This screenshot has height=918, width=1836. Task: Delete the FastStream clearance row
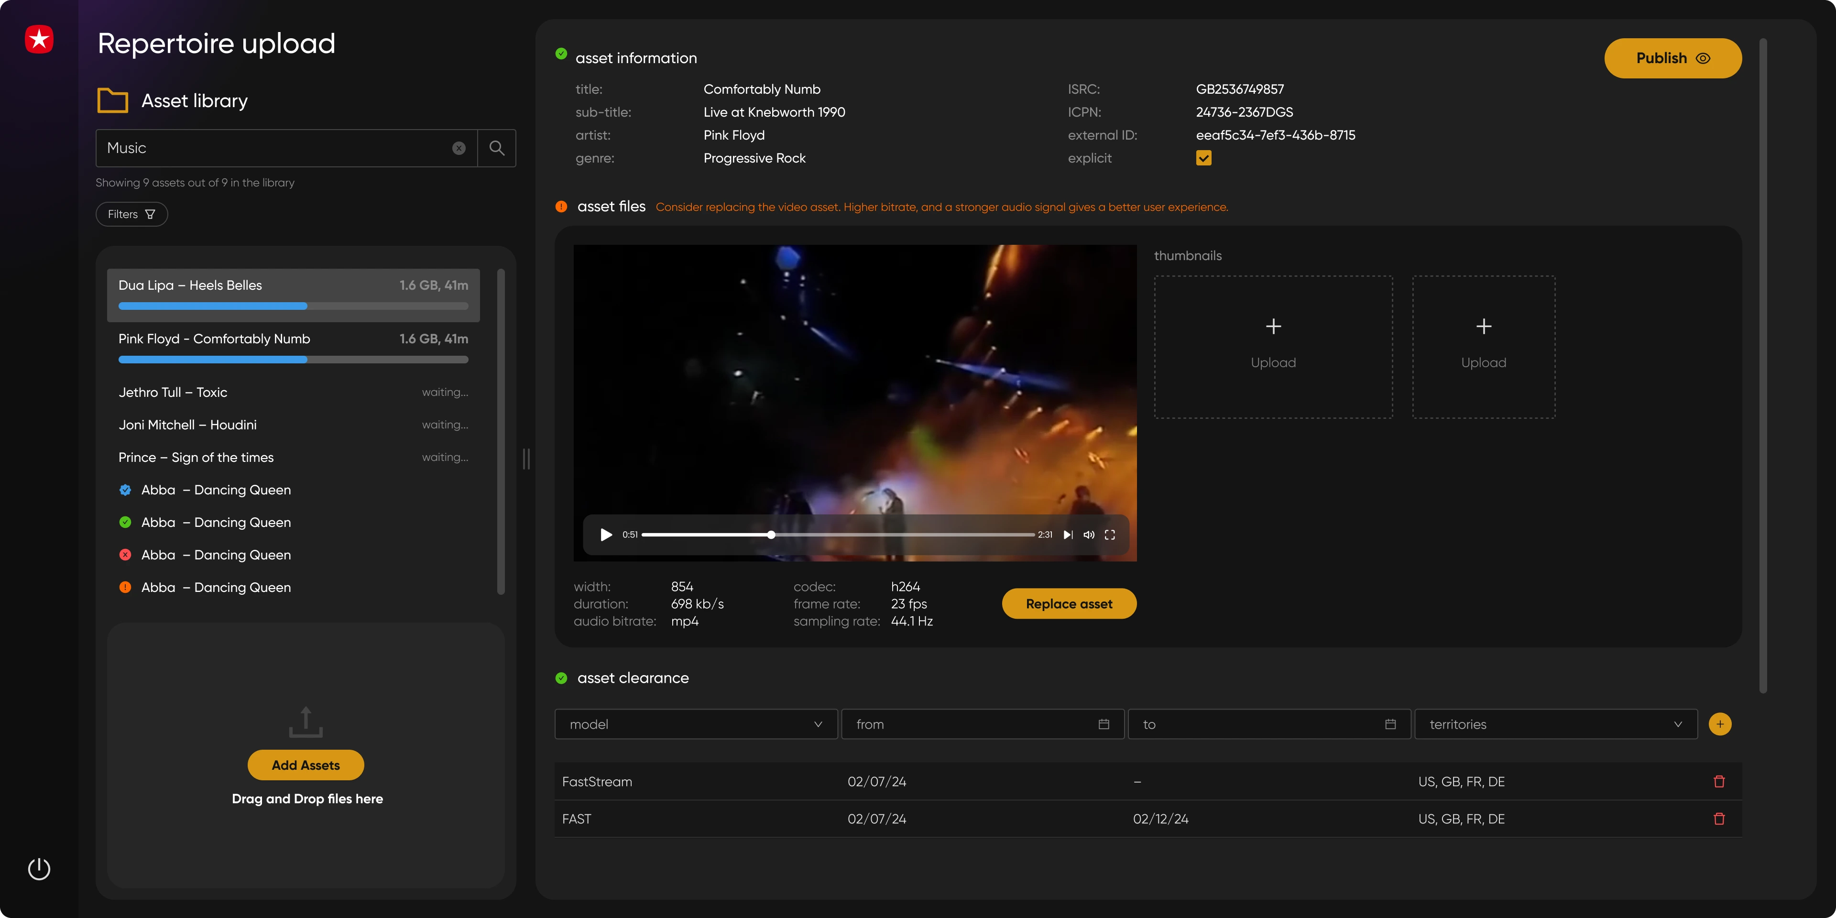pos(1718,781)
